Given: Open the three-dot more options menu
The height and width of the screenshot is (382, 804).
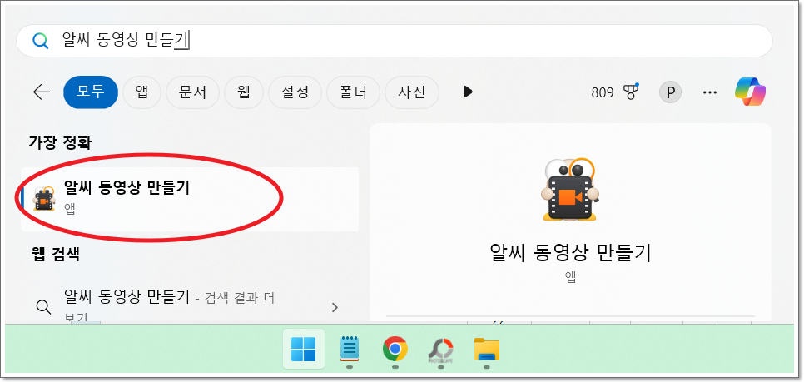Looking at the screenshot, I should point(710,92).
